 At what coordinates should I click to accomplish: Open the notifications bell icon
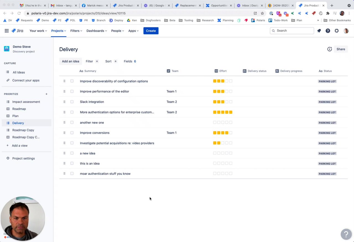[319, 31]
